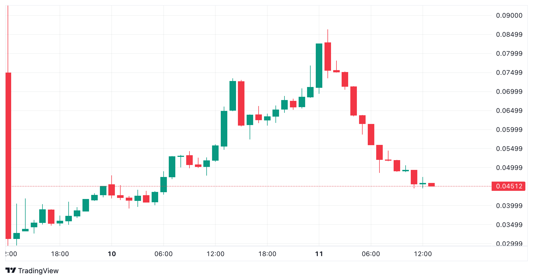Click the red current price tag 0.04512
Viewport: 533px width, 280px height.
(509, 186)
